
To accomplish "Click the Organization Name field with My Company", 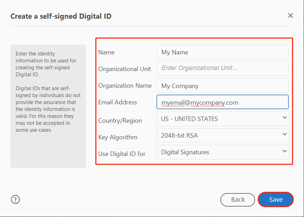I will [x=222, y=86].
